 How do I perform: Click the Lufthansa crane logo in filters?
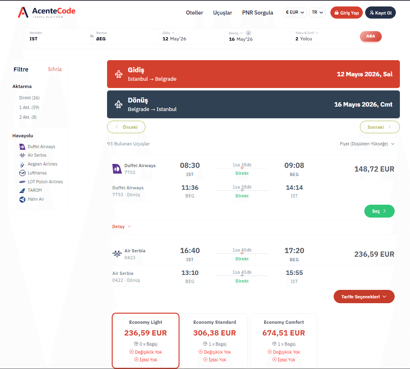point(23,173)
